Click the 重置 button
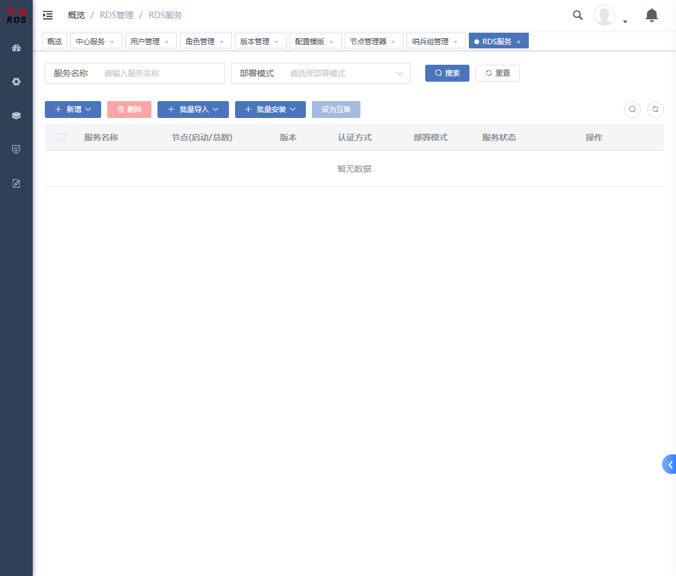 pos(497,73)
